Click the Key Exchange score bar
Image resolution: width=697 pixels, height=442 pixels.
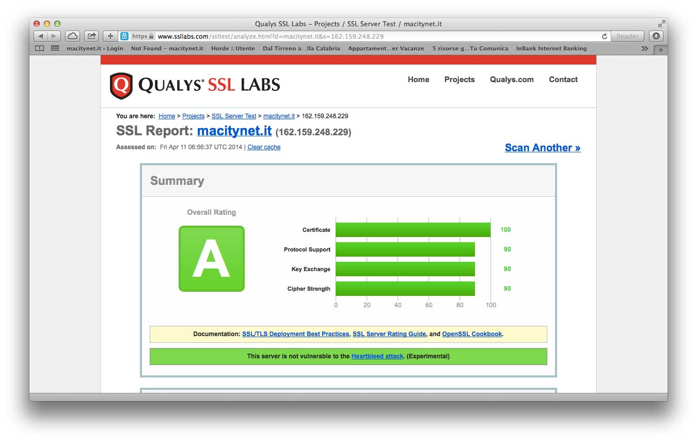(x=405, y=269)
